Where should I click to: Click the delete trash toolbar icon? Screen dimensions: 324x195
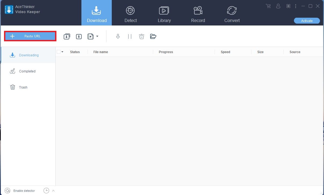pos(142,36)
